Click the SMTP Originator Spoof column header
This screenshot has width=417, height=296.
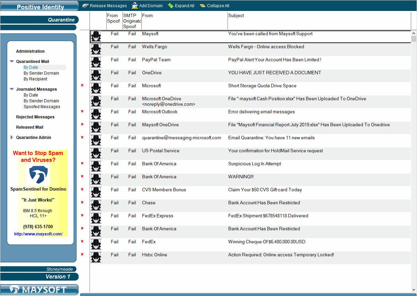point(132,21)
